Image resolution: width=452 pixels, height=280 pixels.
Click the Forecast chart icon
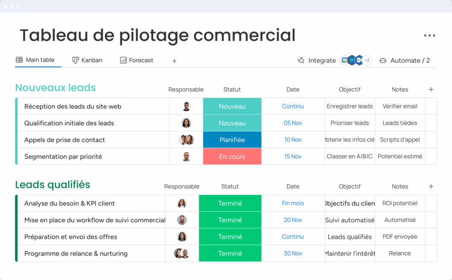[x=124, y=60]
